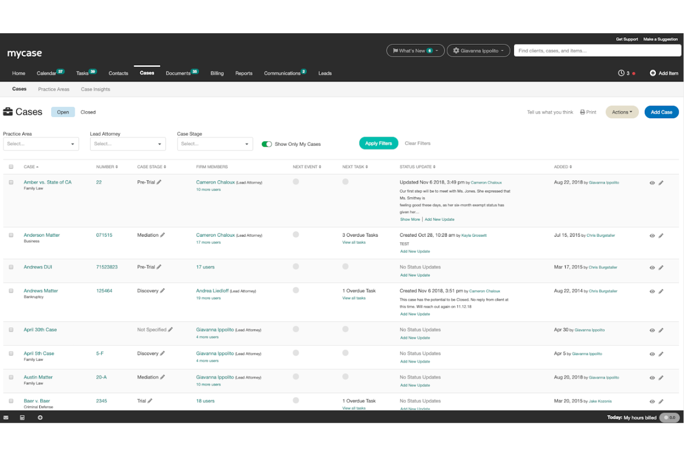The width and height of the screenshot is (684, 456).
Task: Open Giavanna Ippolito account menu
Action: (478, 51)
